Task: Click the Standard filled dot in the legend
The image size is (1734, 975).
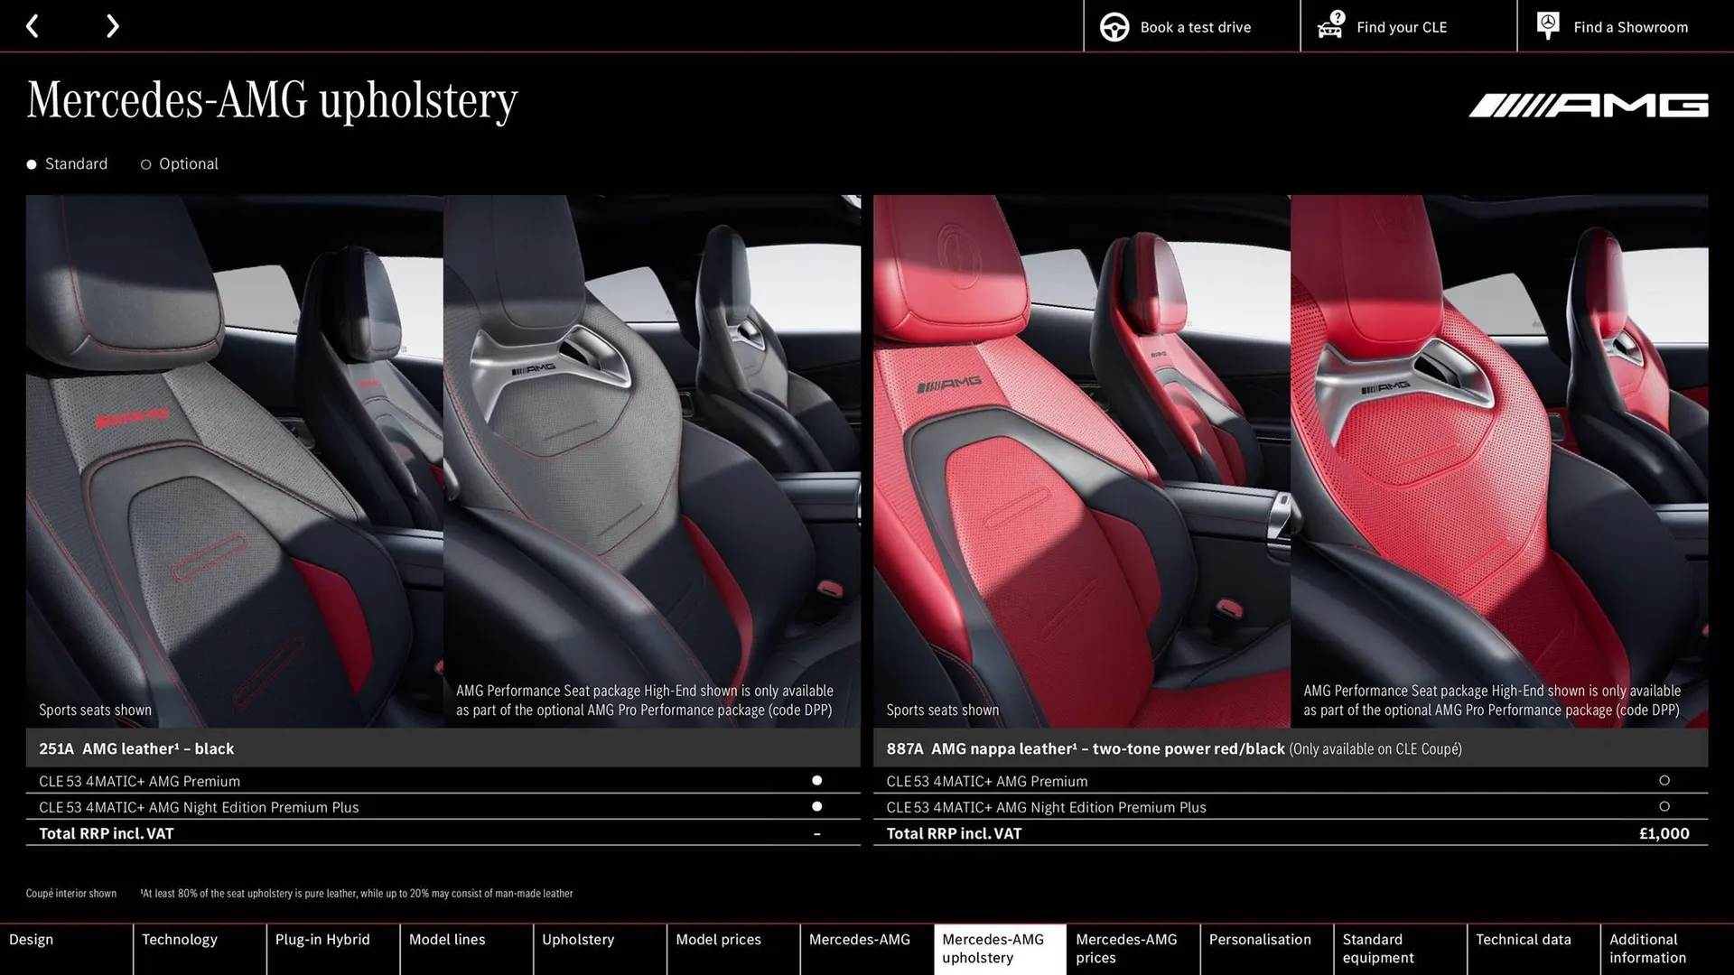Action: point(32,163)
